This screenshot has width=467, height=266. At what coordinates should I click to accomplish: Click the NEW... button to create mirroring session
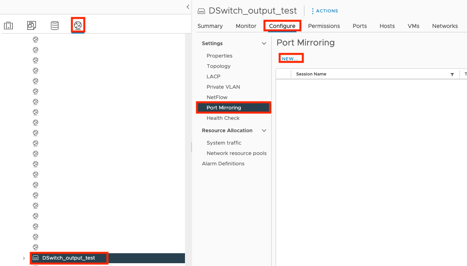pos(291,58)
